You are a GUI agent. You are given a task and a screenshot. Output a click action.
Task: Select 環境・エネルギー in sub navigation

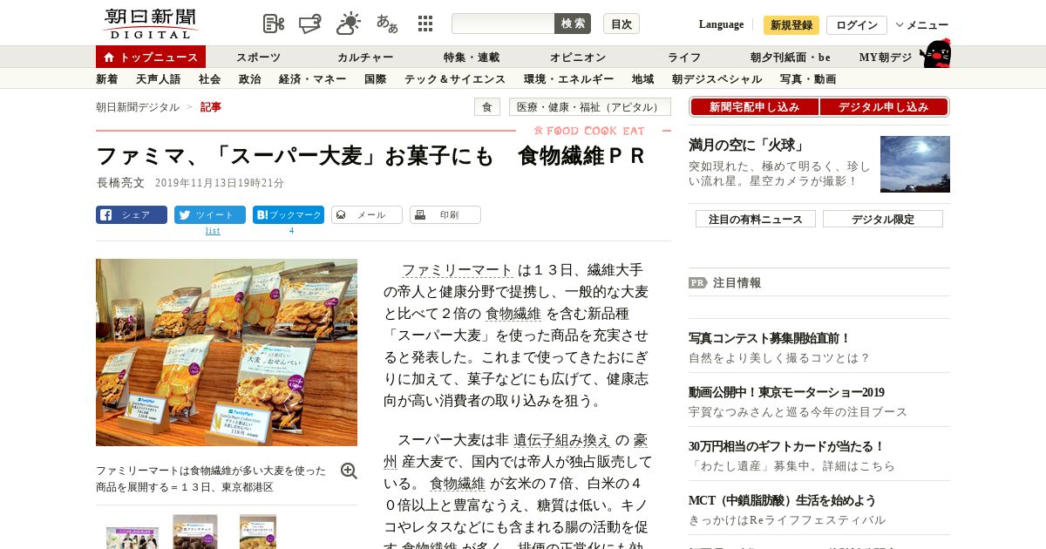click(x=568, y=78)
